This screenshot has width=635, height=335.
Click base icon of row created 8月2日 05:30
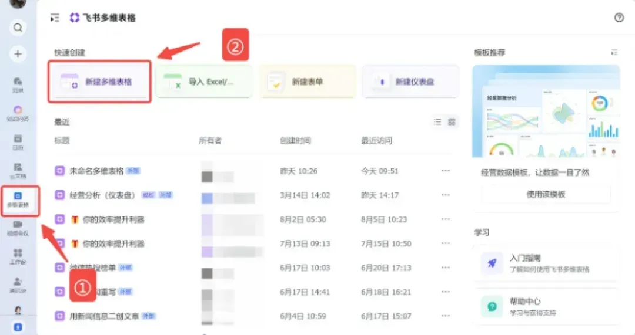tap(59, 219)
